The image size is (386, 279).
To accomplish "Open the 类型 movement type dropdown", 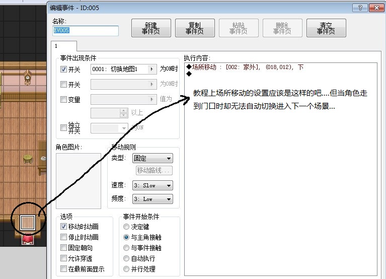I will [152, 158].
